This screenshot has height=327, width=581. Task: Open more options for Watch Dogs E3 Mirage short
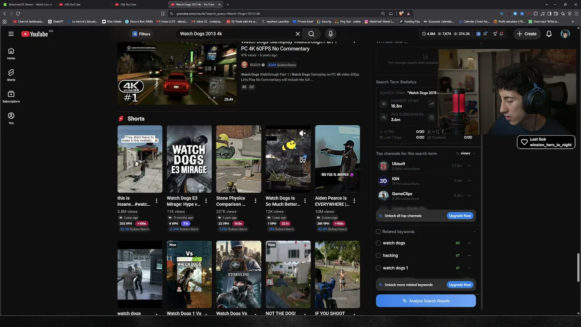(206, 201)
